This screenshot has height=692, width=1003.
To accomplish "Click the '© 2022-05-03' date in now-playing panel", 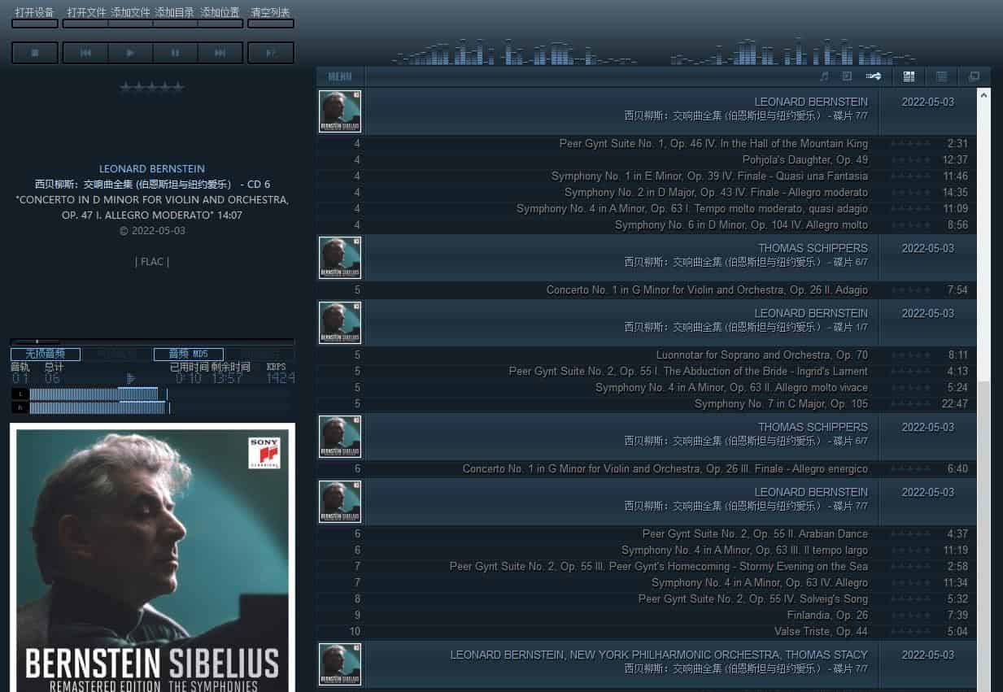I will pyautogui.click(x=152, y=231).
